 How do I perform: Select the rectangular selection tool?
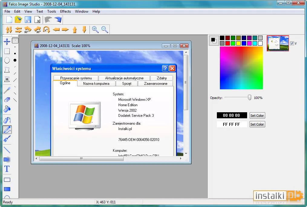(x=7, y=51)
